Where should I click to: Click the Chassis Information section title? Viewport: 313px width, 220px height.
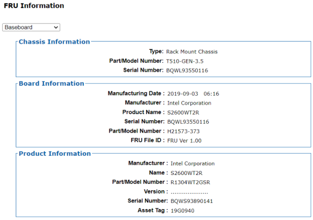[x=54, y=42]
